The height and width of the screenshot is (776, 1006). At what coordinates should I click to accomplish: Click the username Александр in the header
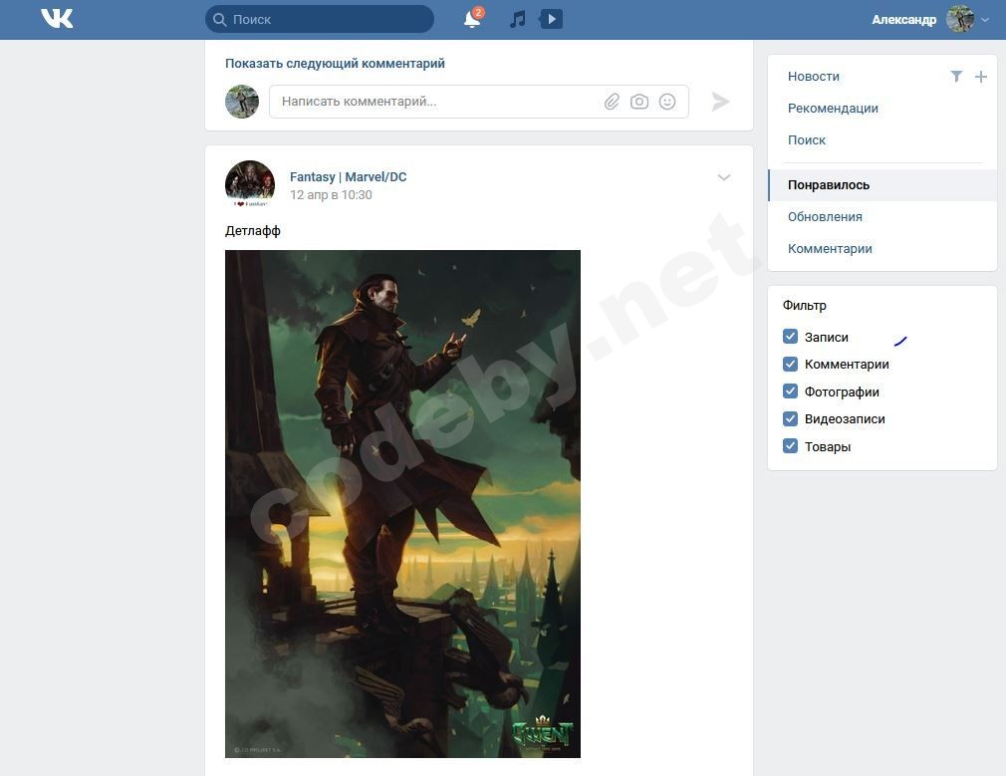click(904, 20)
